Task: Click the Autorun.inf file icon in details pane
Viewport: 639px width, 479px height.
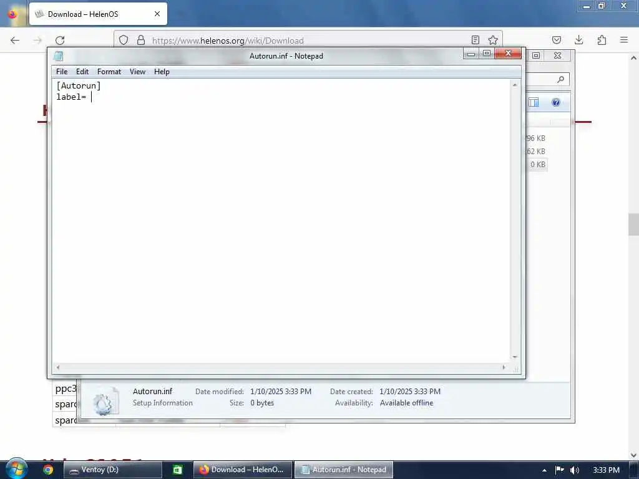Action: [105, 402]
